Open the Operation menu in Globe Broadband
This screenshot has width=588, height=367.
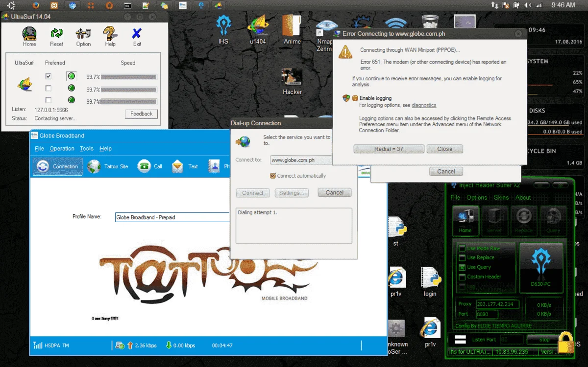click(x=62, y=149)
